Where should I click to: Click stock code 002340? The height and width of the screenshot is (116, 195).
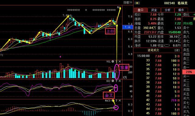click(x=169, y=3)
